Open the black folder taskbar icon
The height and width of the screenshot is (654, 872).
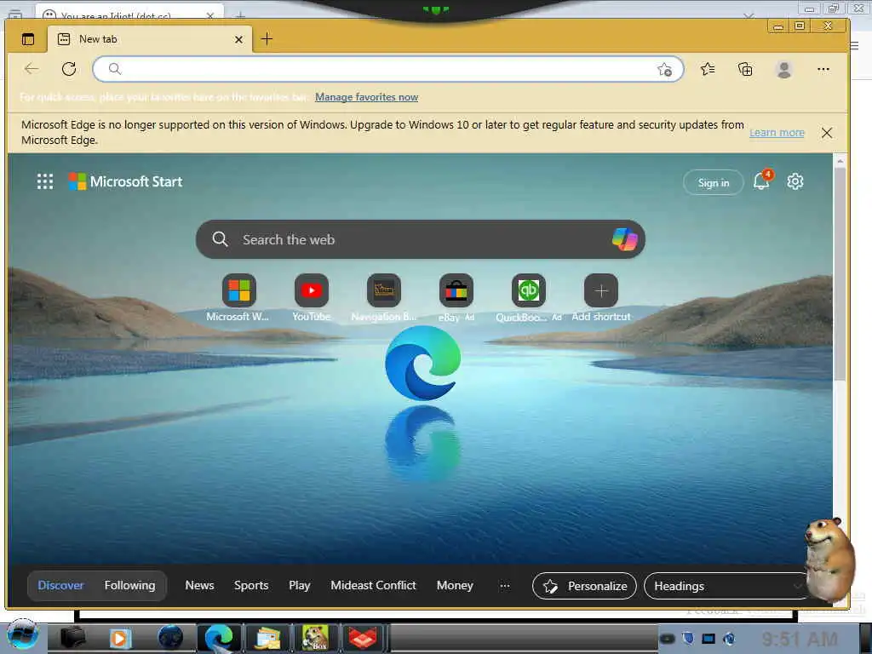(x=73, y=637)
